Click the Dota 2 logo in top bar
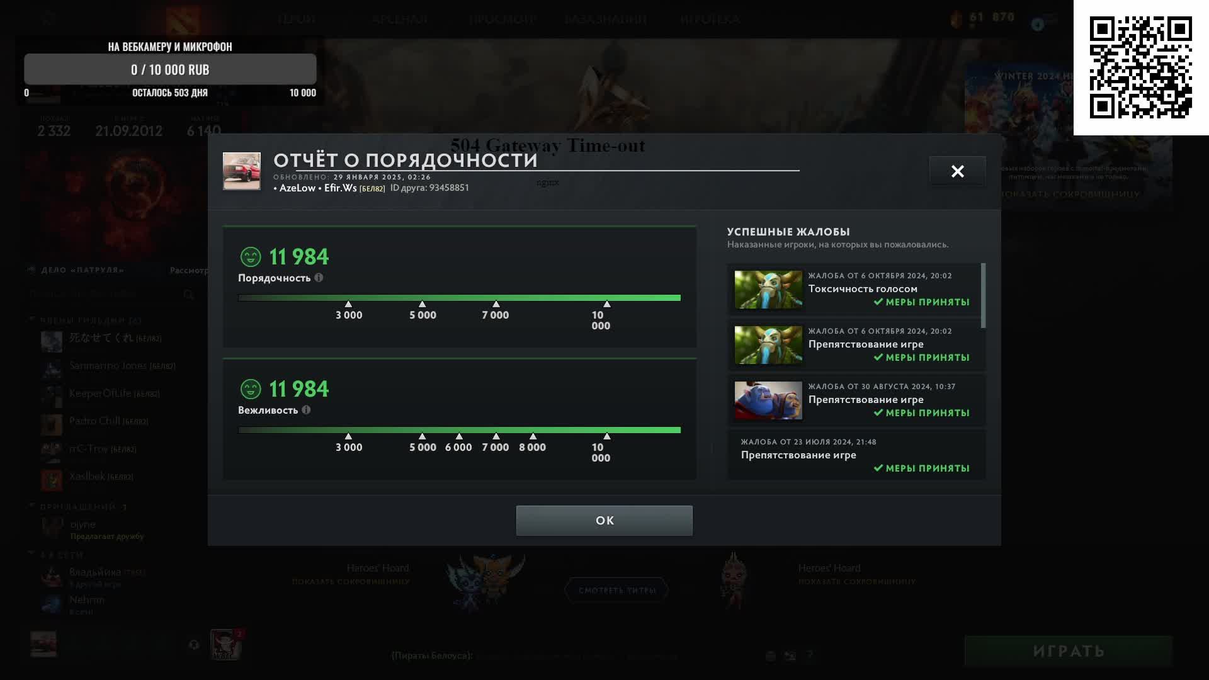 [183, 20]
